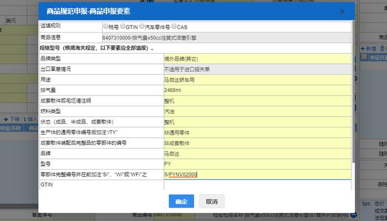Click the empty GTIN input field

point(258,185)
